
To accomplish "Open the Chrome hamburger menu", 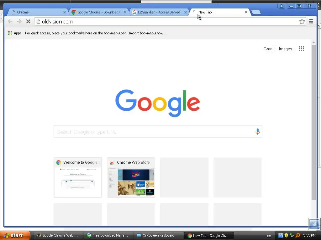I will (x=311, y=22).
